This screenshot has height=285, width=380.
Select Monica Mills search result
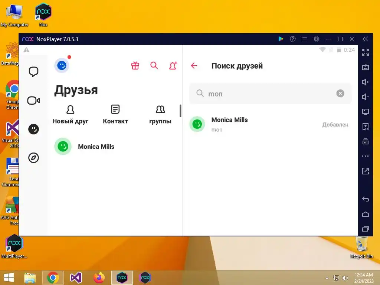click(270, 124)
